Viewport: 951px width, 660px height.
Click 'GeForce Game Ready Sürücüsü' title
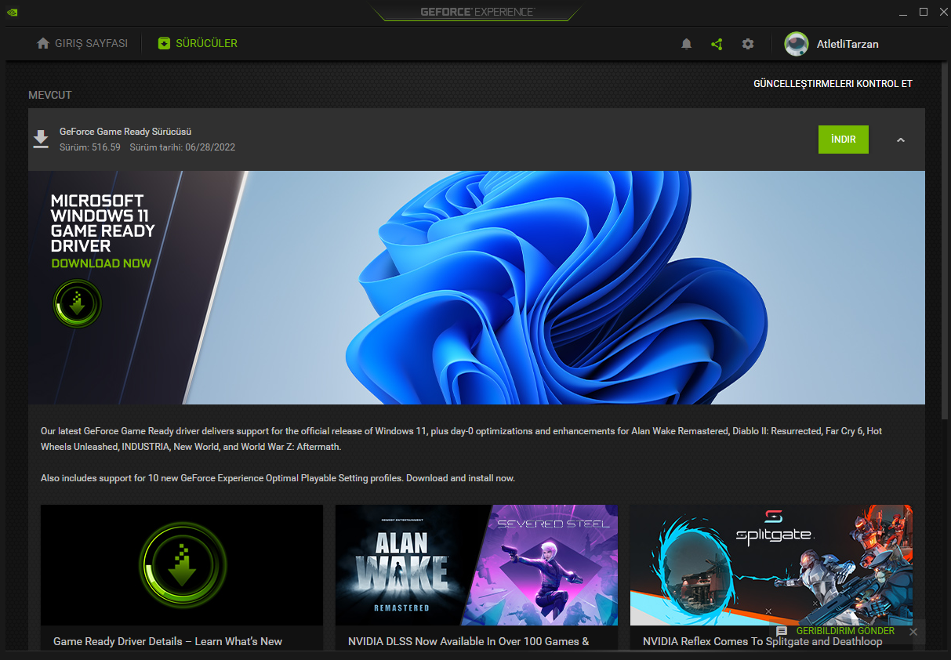[x=125, y=132]
